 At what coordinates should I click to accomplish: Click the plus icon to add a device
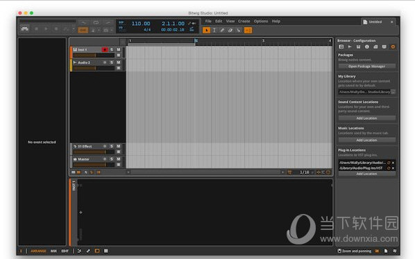pos(81,213)
